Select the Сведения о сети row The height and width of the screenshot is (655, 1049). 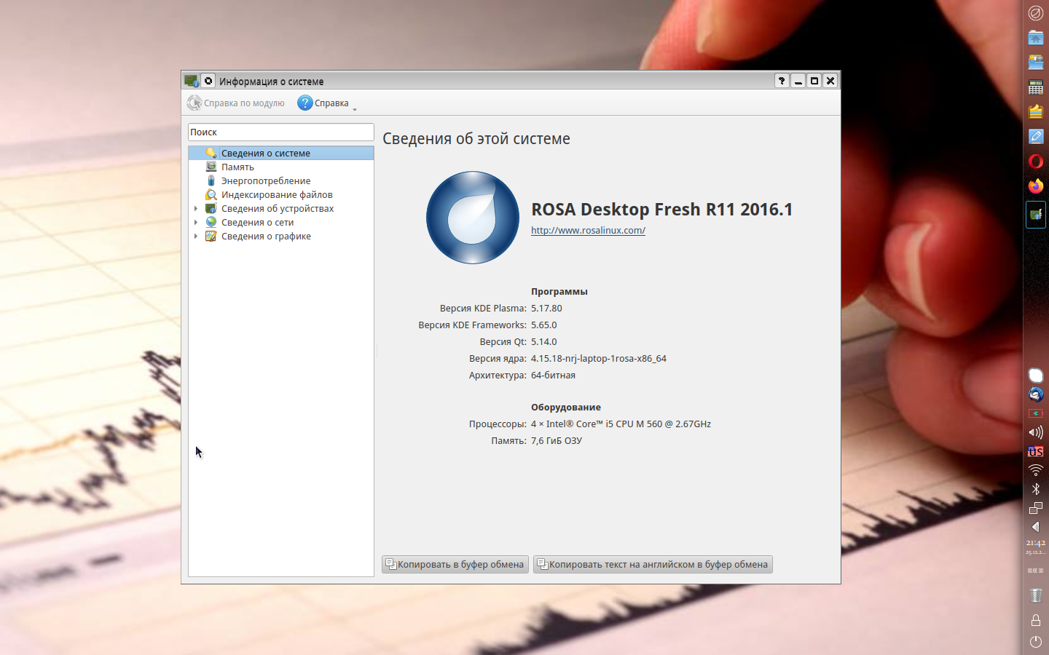281,222
